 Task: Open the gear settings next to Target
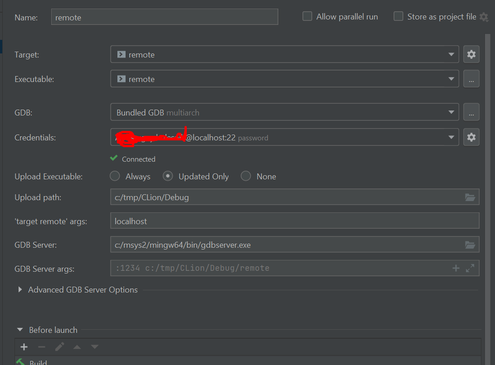tap(471, 54)
